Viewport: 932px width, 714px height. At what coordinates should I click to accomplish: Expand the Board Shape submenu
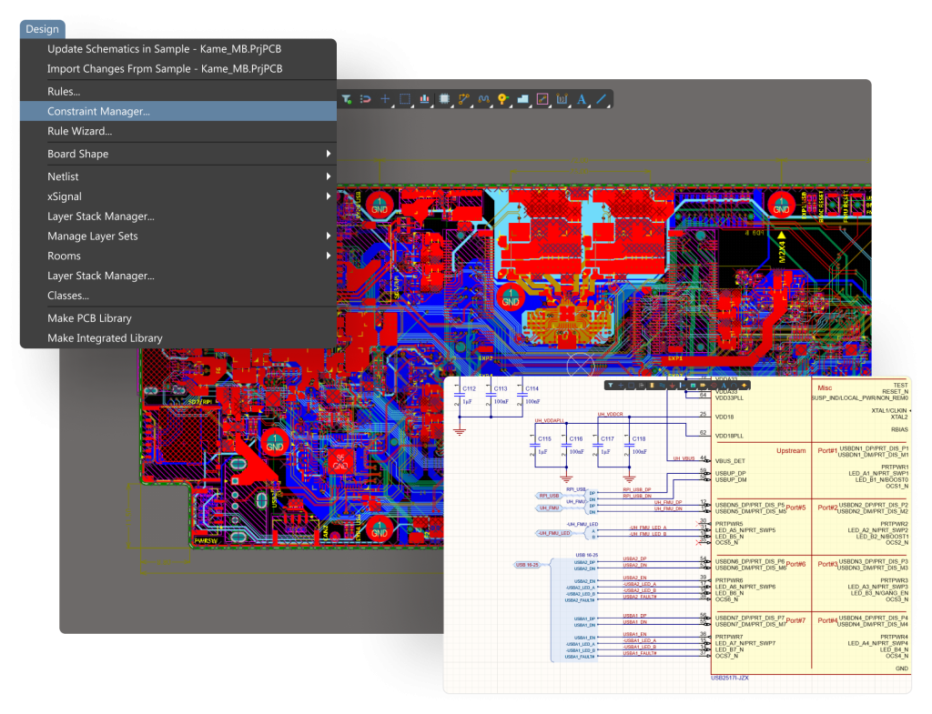328,155
